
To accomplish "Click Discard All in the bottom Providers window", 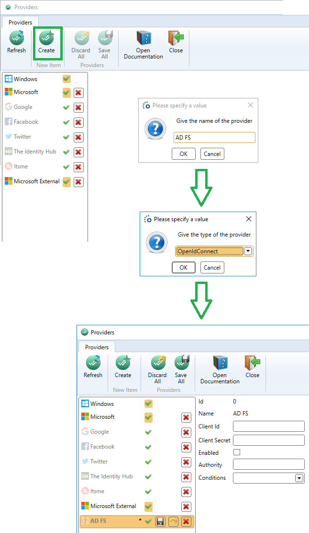I will click(x=157, y=370).
